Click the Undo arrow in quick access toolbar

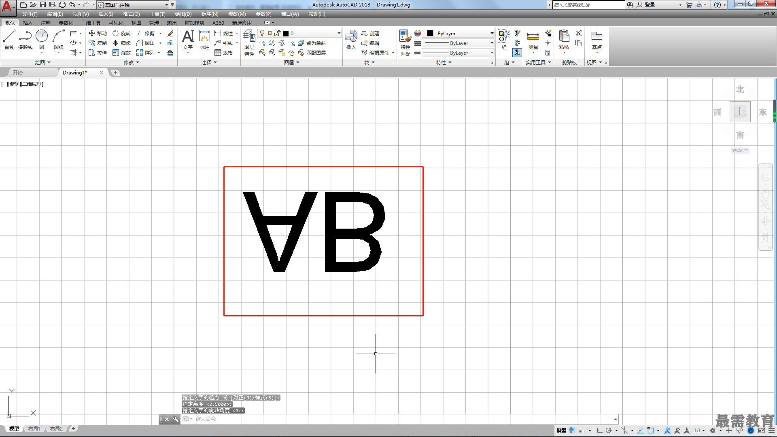click(72, 5)
